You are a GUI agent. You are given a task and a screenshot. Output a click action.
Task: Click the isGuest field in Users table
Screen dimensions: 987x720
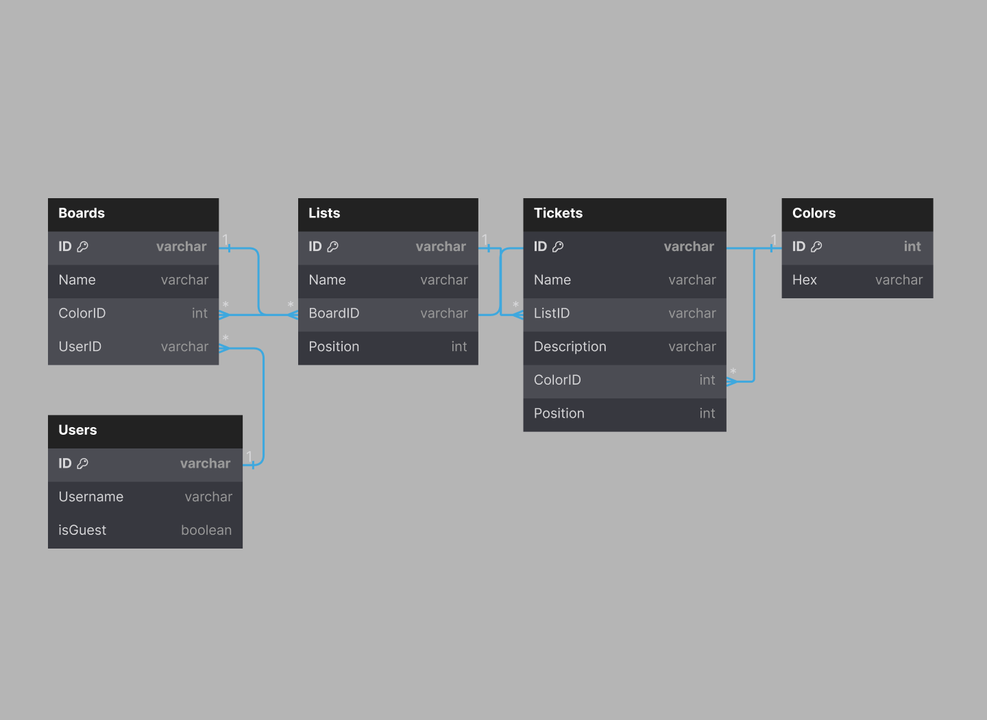(x=145, y=531)
